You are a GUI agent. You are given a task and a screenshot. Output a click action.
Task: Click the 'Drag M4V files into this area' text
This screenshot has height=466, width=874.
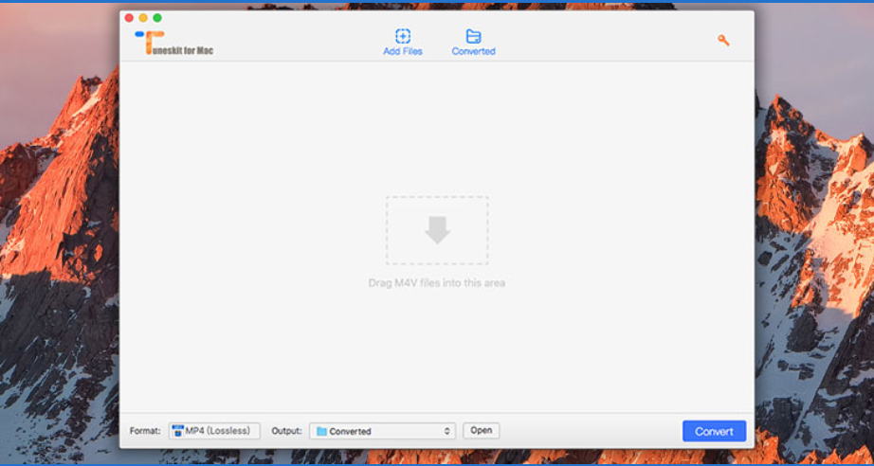[x=436, y=283]
